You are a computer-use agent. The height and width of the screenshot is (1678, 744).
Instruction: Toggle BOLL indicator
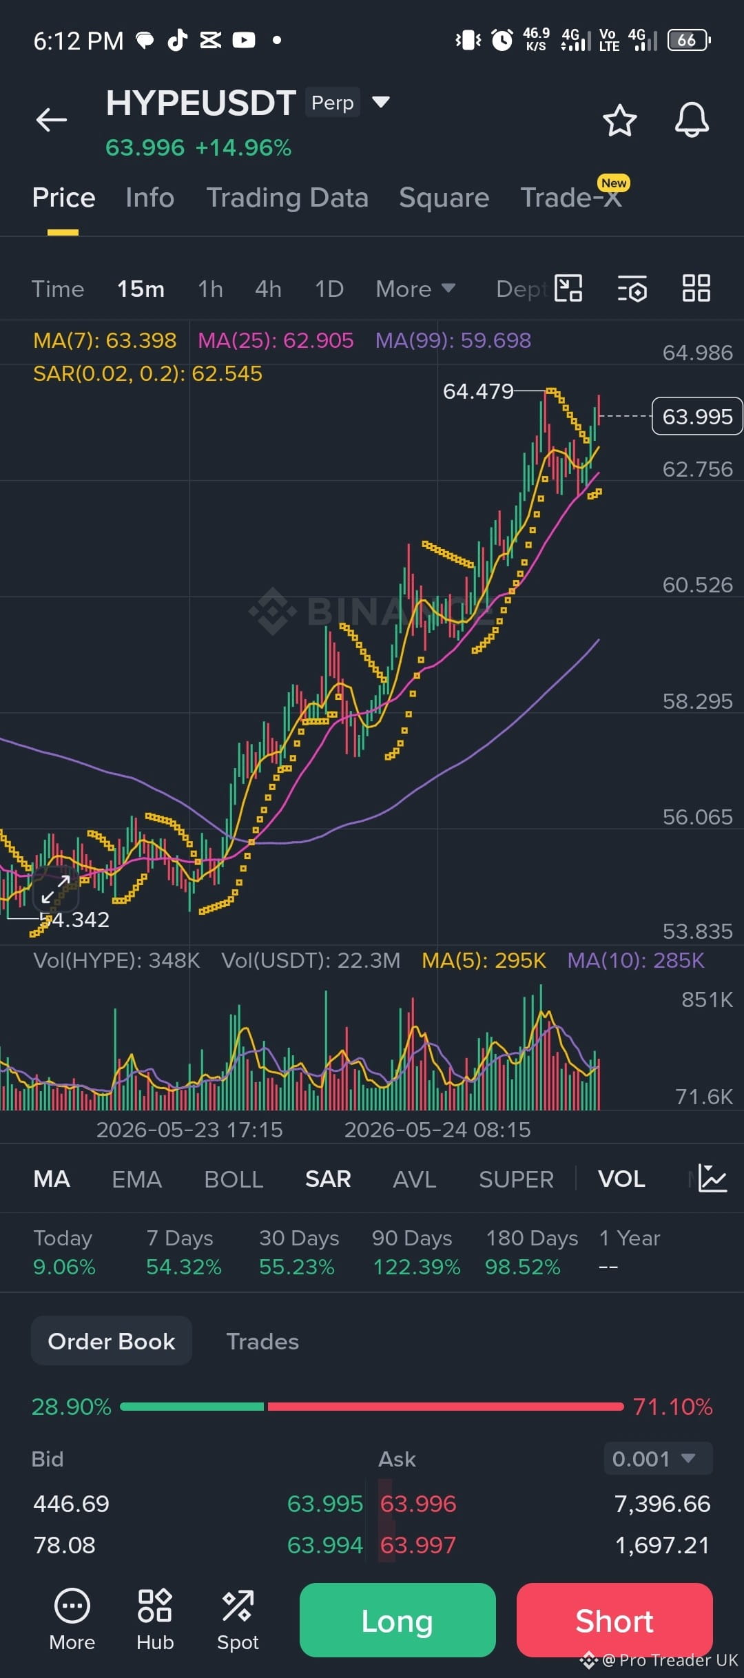tap(234, 1179)
